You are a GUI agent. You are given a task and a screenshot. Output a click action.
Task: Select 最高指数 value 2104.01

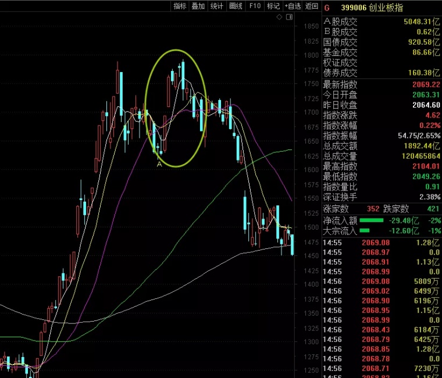click(x=426, y=166)
